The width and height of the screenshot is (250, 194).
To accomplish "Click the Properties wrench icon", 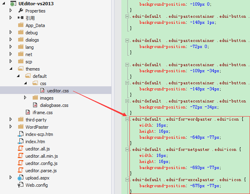I will click(21, 10).
